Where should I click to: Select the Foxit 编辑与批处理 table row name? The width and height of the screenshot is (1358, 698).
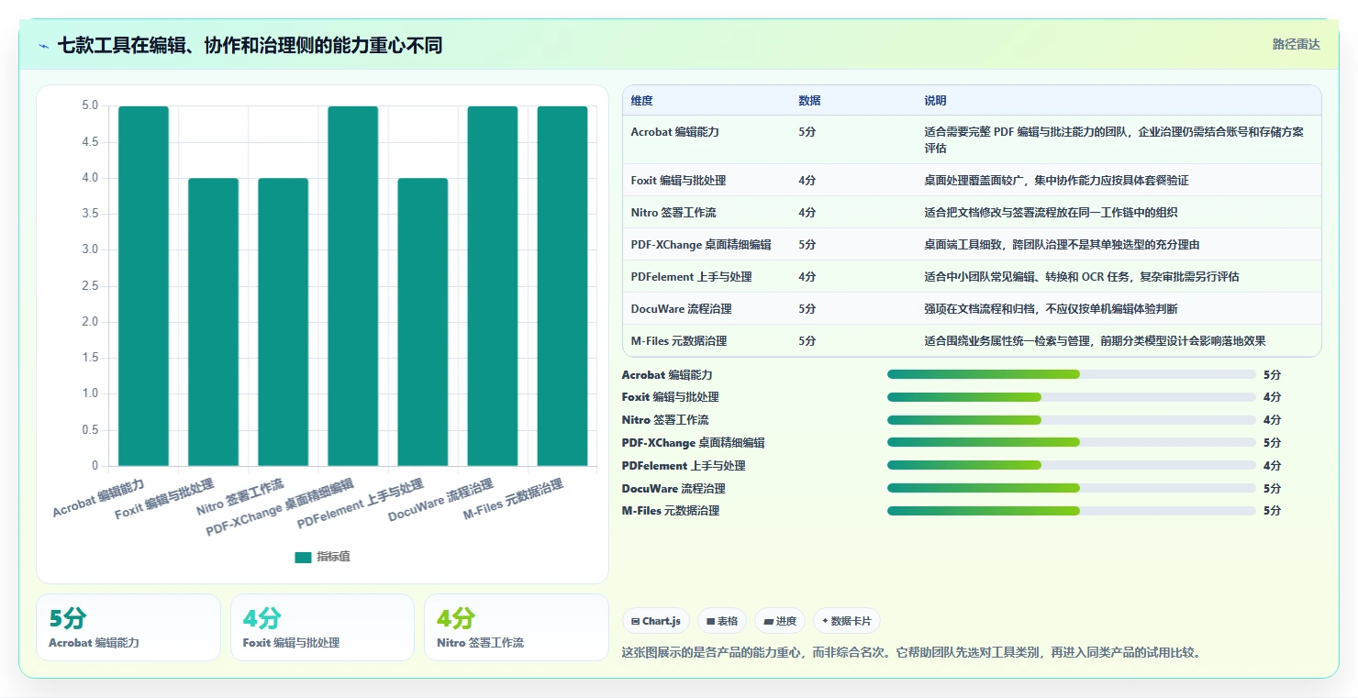[x=678, y=181]
